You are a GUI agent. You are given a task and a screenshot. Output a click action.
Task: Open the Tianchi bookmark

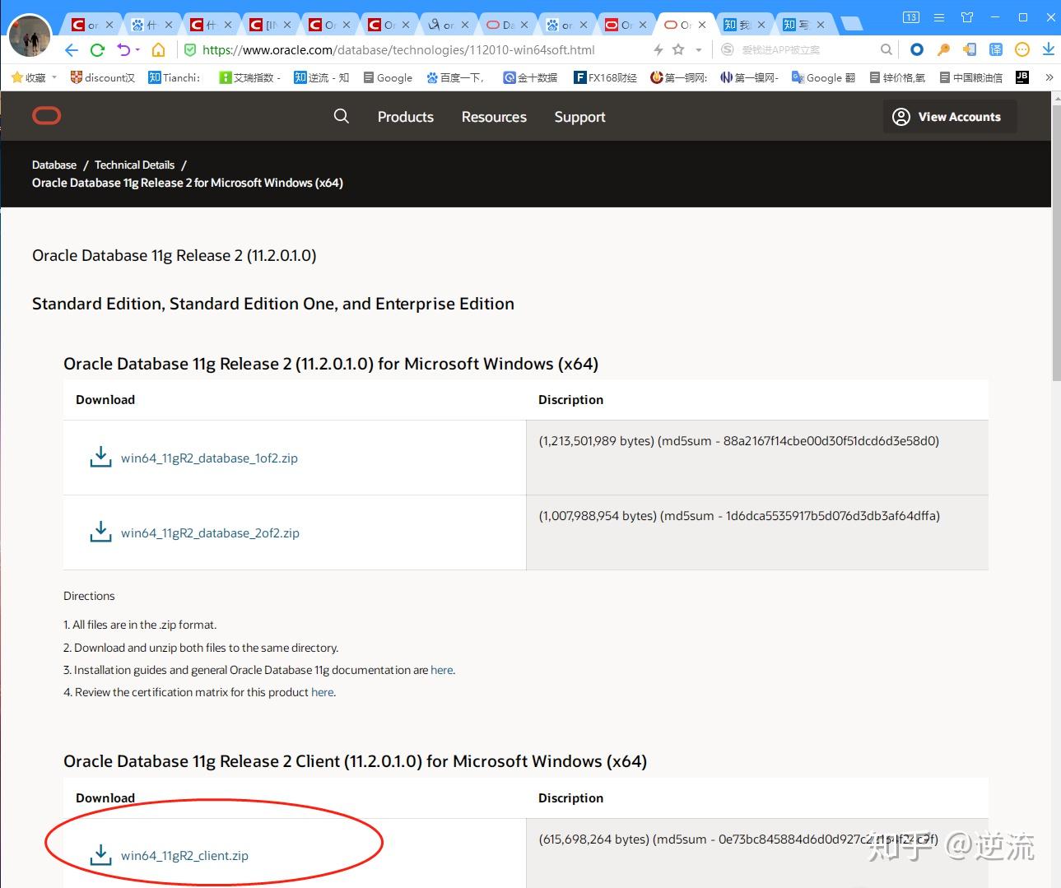[x=175, y=77]
